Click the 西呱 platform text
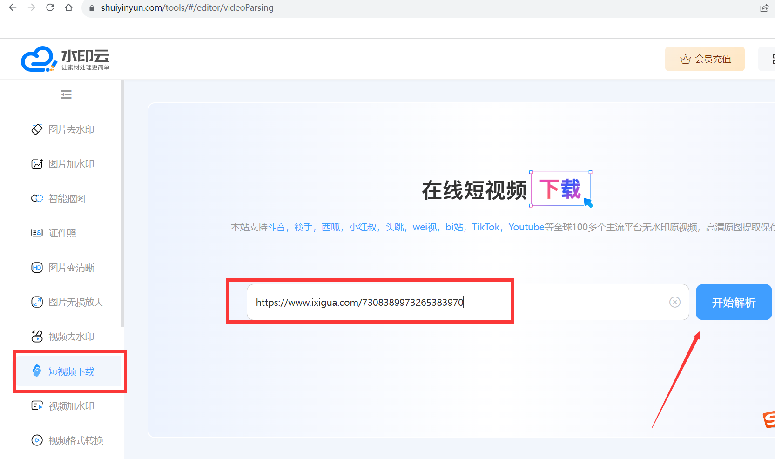Screen dimensions: 775x459 click(x=331, y=227)
